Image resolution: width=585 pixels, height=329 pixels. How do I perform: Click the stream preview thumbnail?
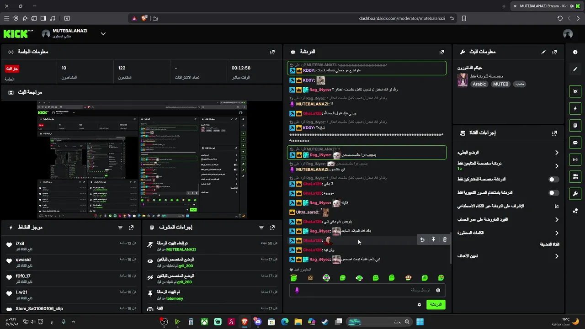(142, 160)
